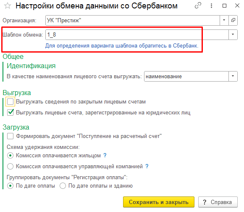
Task: Click the 'Сохранить и закрыть' button
Action: (x=159, y=202)
